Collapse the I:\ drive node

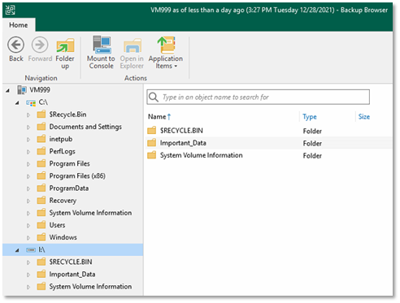17,250
